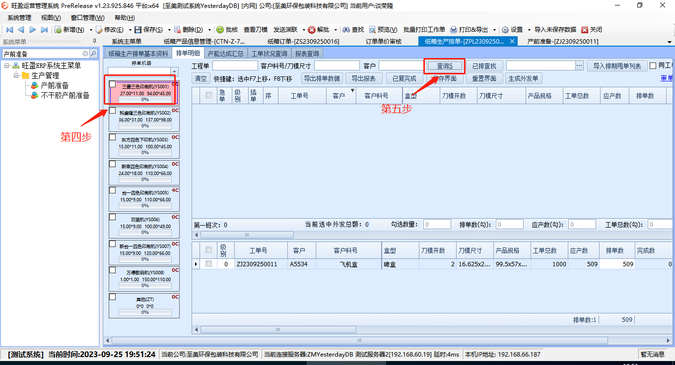The height and width of the screenshot is (365, 675).
Task: Switch to 纸箱订单-[ZS2309250016] tab
Action: coord(303,41)
